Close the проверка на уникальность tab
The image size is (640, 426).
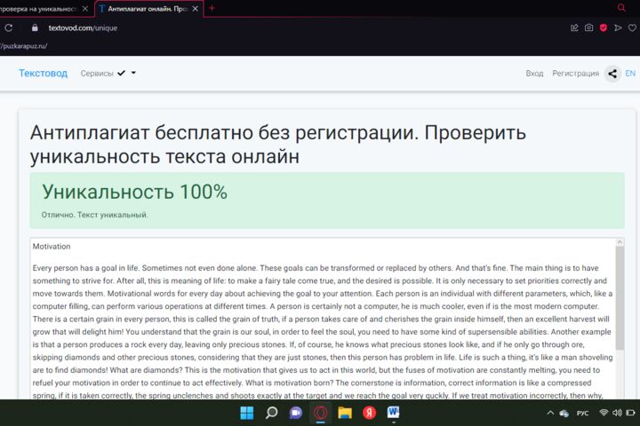(x=85, y=9)
